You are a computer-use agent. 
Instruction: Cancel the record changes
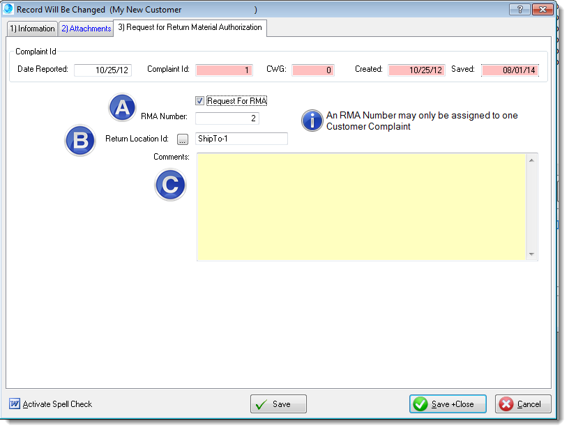(523, 404)
